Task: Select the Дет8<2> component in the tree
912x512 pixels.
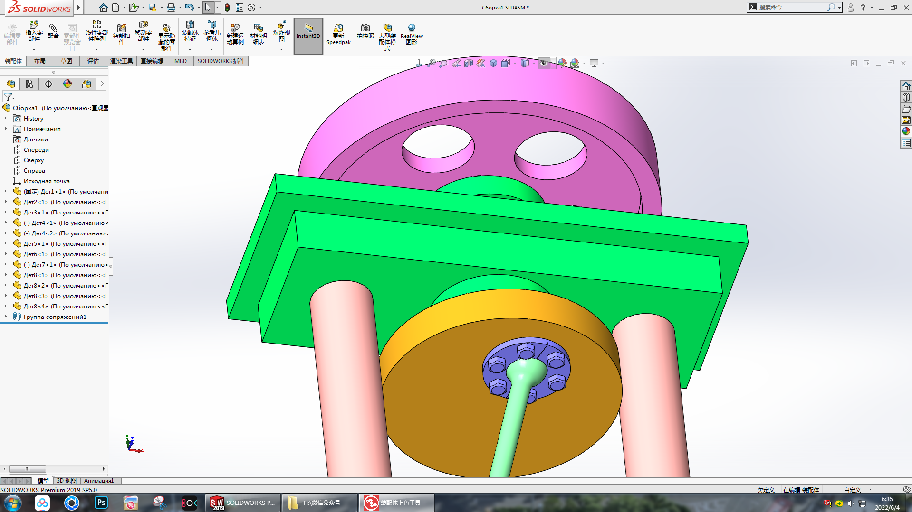Action: click(x=36, y=286)
